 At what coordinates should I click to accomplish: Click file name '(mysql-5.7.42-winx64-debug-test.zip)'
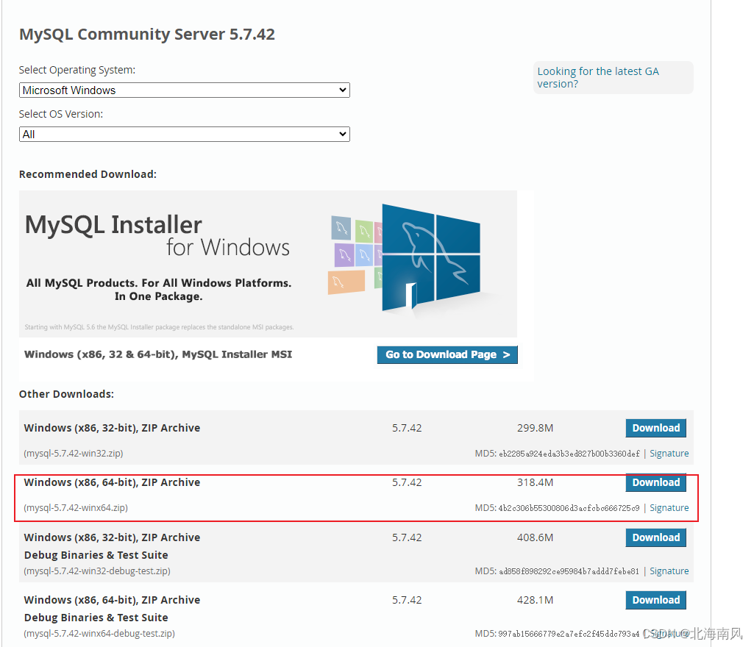[99, 634]
